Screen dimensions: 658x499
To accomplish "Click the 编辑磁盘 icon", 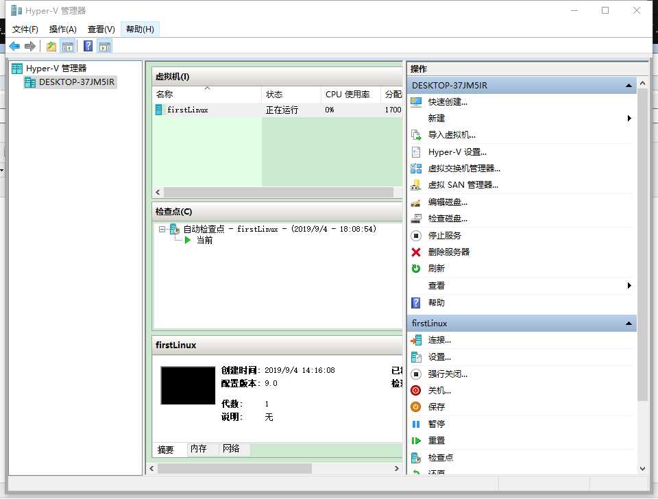I will pos(416,202).
